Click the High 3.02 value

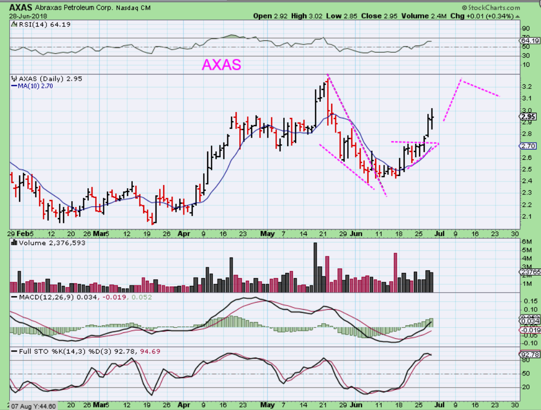307,16
